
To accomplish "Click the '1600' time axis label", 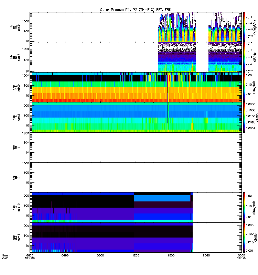I will coord(171,255).
